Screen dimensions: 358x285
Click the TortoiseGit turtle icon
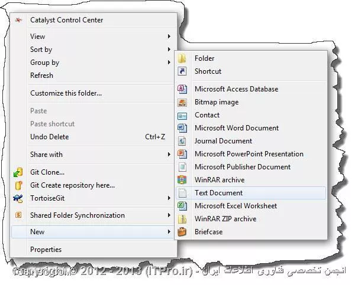click(x=18, y=198)
